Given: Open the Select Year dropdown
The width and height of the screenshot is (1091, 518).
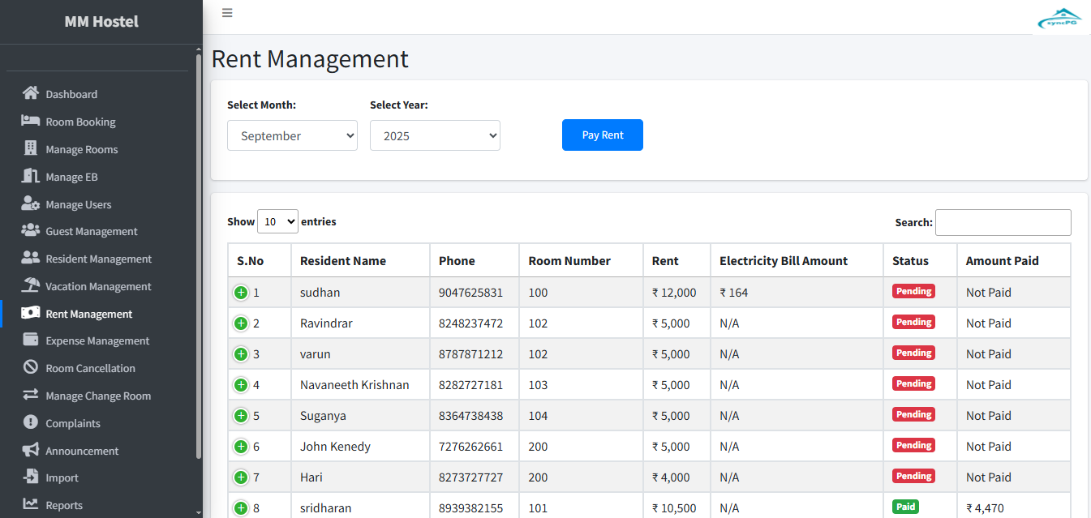Looking at the screenshot, I should [x=435, y=135].
